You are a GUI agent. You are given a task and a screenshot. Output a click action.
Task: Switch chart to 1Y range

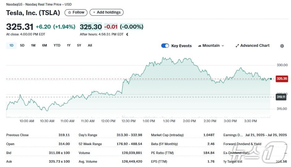(69, 45)
